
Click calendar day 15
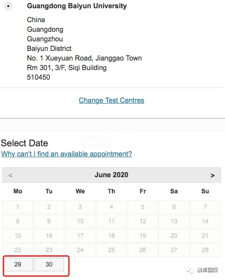[x=18, y=236]
